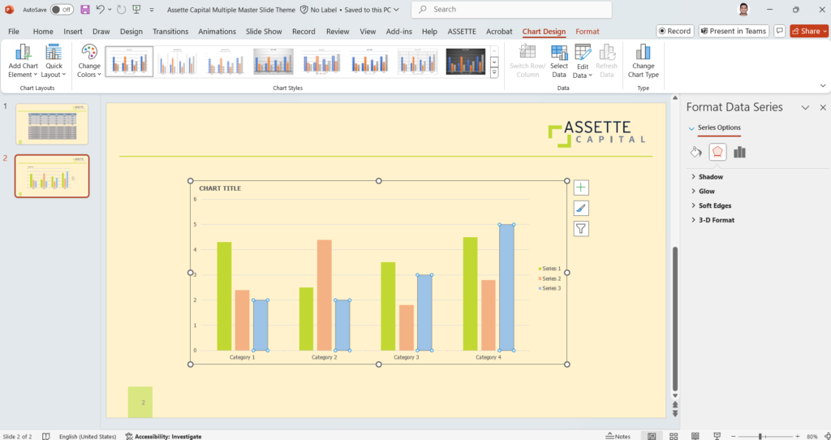Click Select Data in ribbon

click(x=559, y=62)
